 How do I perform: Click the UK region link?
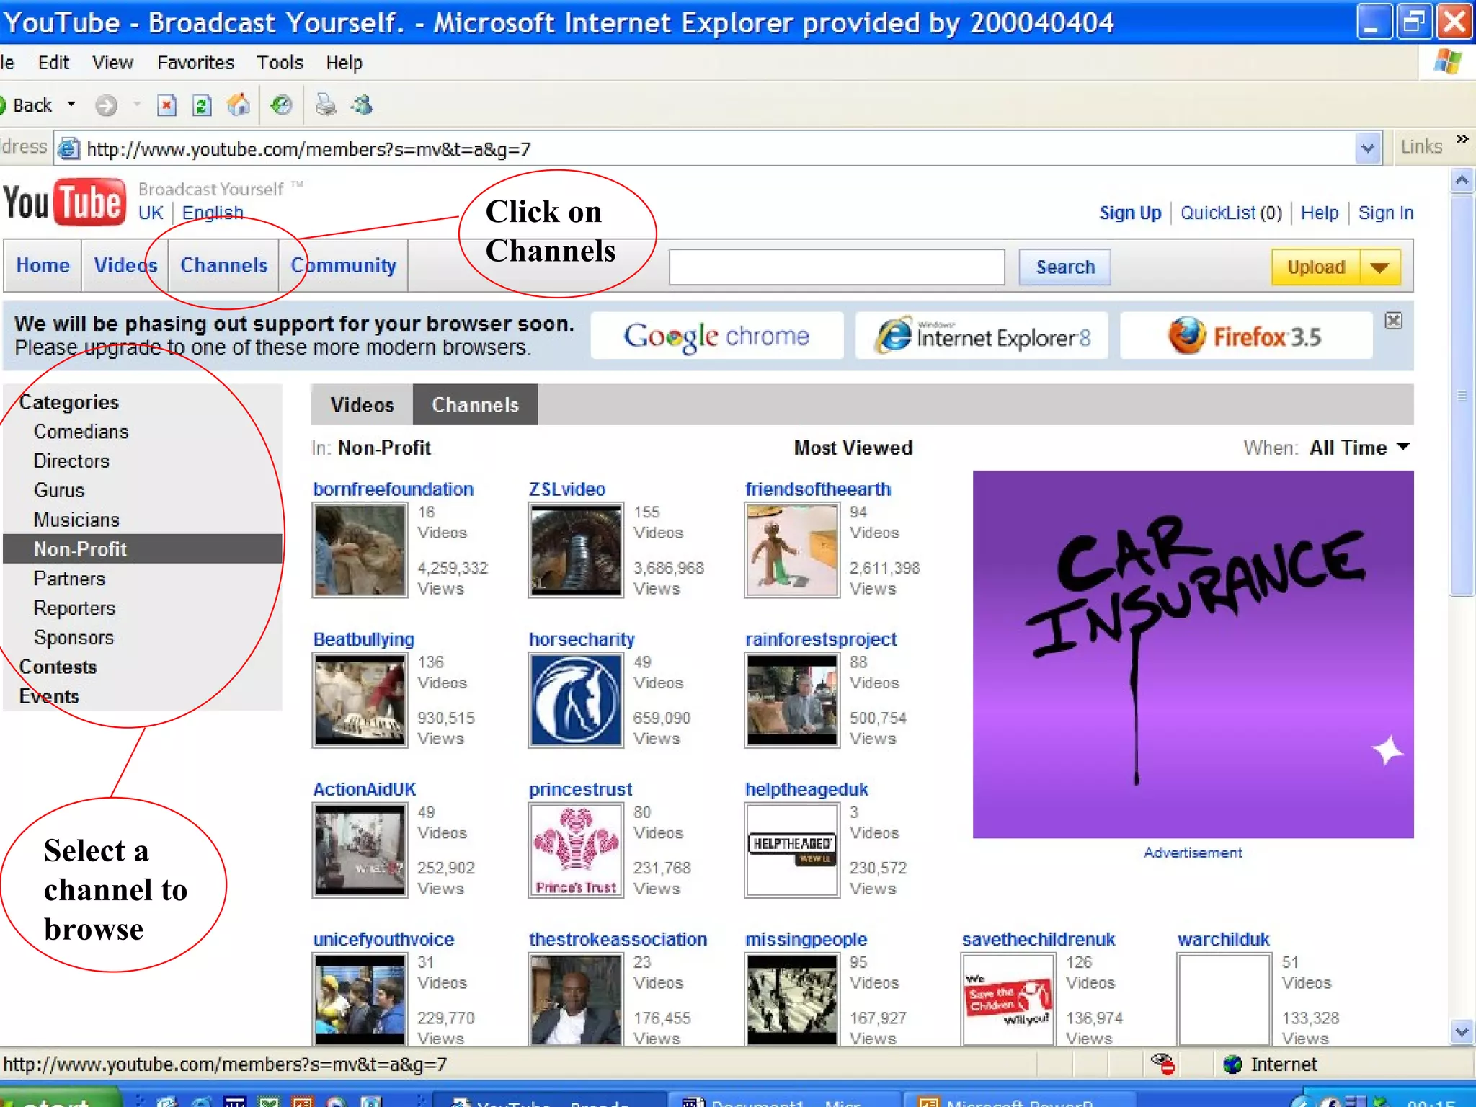tap(151, 213)
